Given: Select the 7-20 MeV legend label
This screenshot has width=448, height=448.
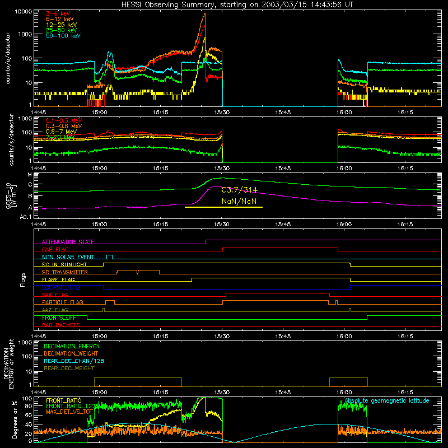Looking at the screenshot, I should tap(60, 137).
